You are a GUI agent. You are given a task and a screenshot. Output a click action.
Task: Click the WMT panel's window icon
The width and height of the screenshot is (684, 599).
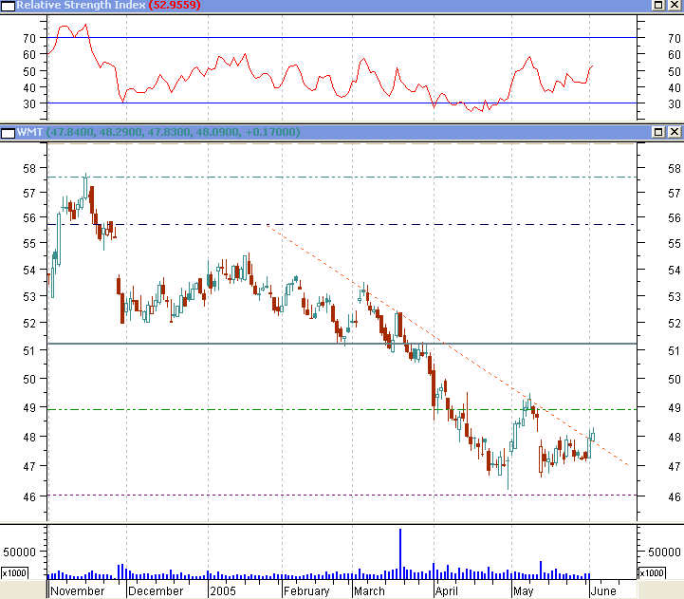coord(8,133)
